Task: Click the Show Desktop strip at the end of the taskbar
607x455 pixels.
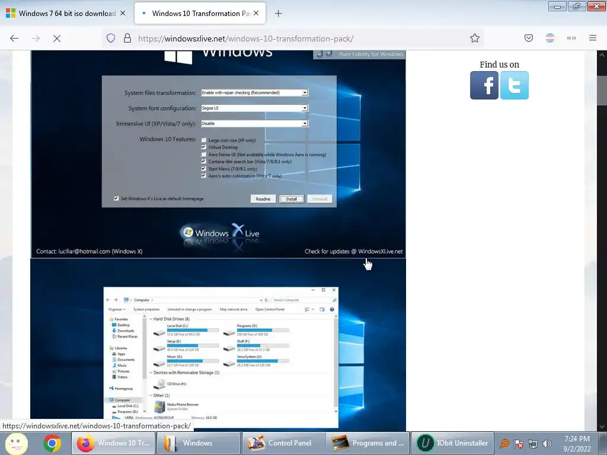Action: click(603, 443)
